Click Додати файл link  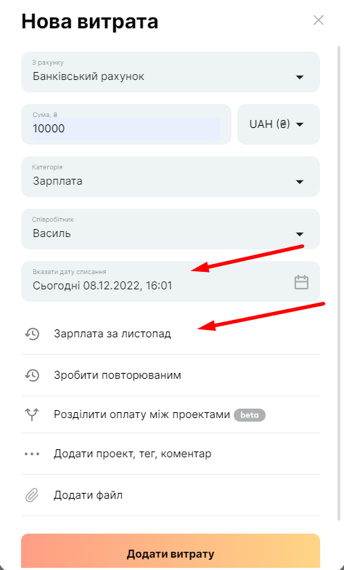89,495
